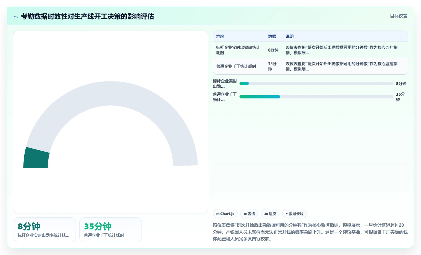
Task: Select the 表格 tag chip
Action: 249,214
